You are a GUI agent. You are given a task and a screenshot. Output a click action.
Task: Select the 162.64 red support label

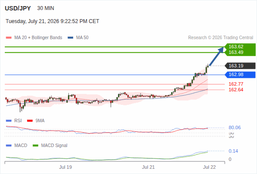pyautogui.click(x=236, y=90)
